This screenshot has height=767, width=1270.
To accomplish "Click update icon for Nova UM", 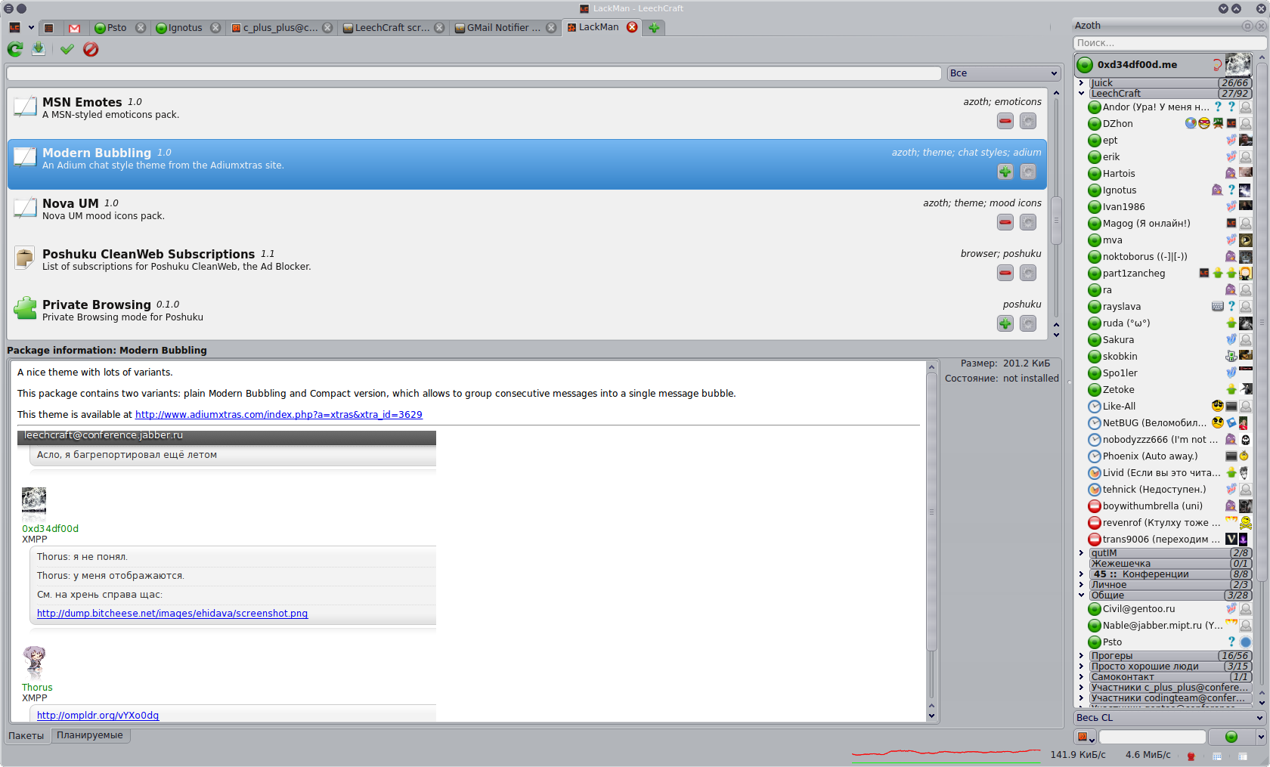I will click(1028, 222).
